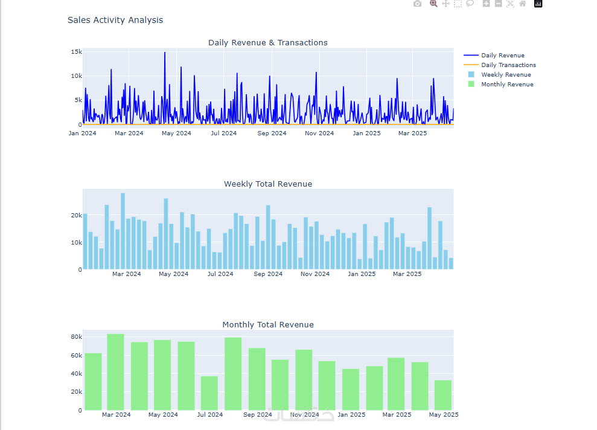This screenshot has width=597, height=430.
Task: Click the Weekly Revenue light-blue legend swatch
Action: pyautogui.click(x=471, y=75)
